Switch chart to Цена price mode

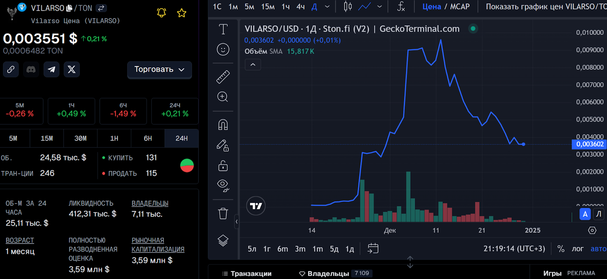432,6
